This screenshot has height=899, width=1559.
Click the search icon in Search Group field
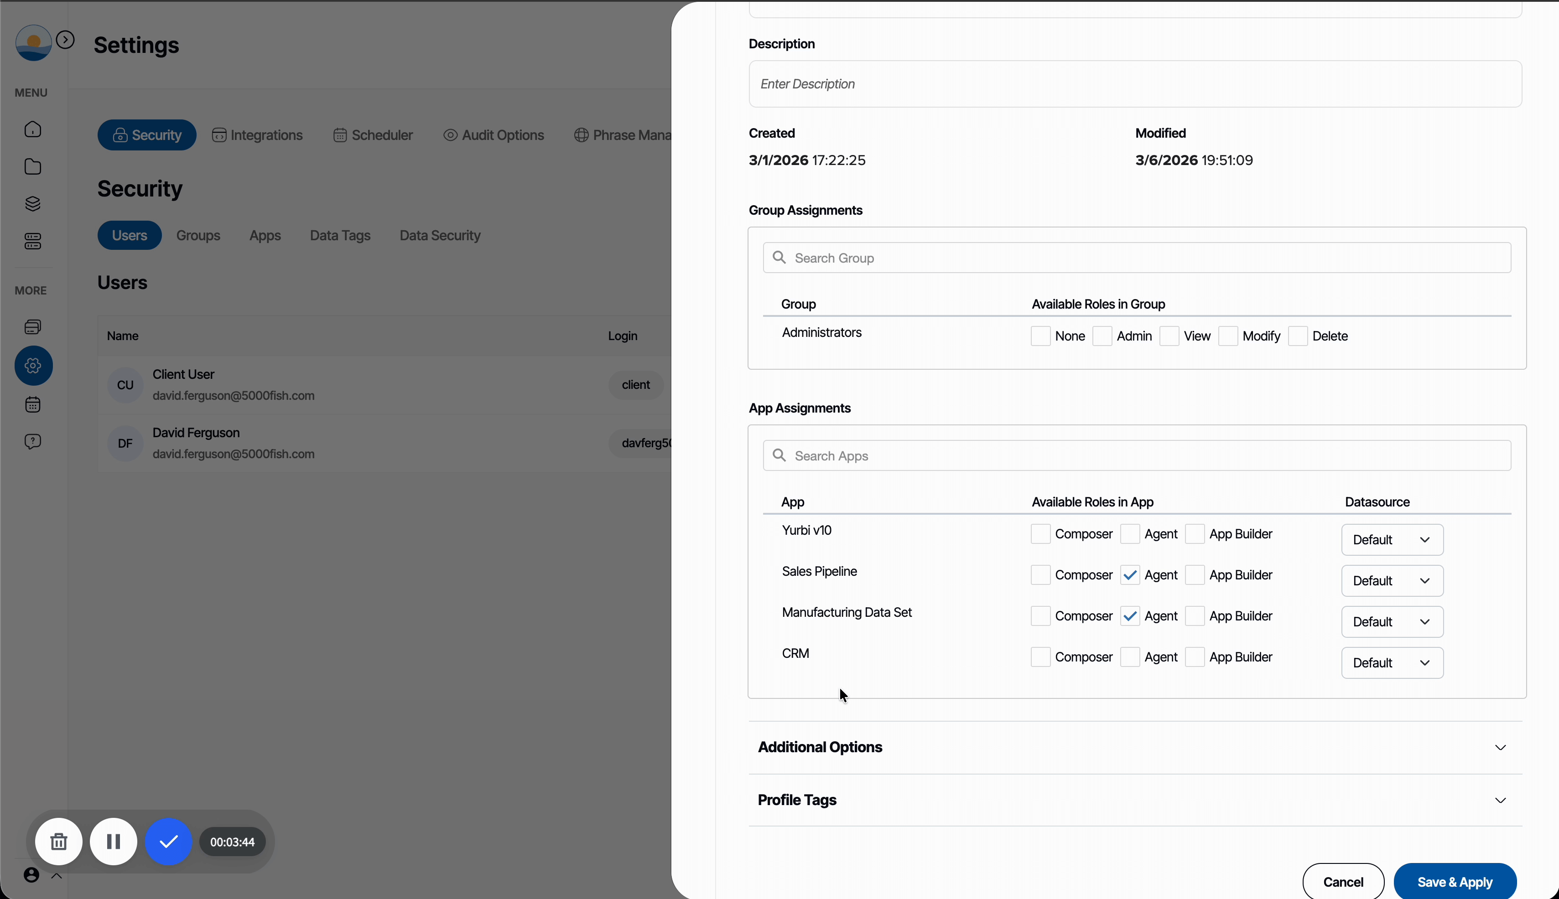779,258
